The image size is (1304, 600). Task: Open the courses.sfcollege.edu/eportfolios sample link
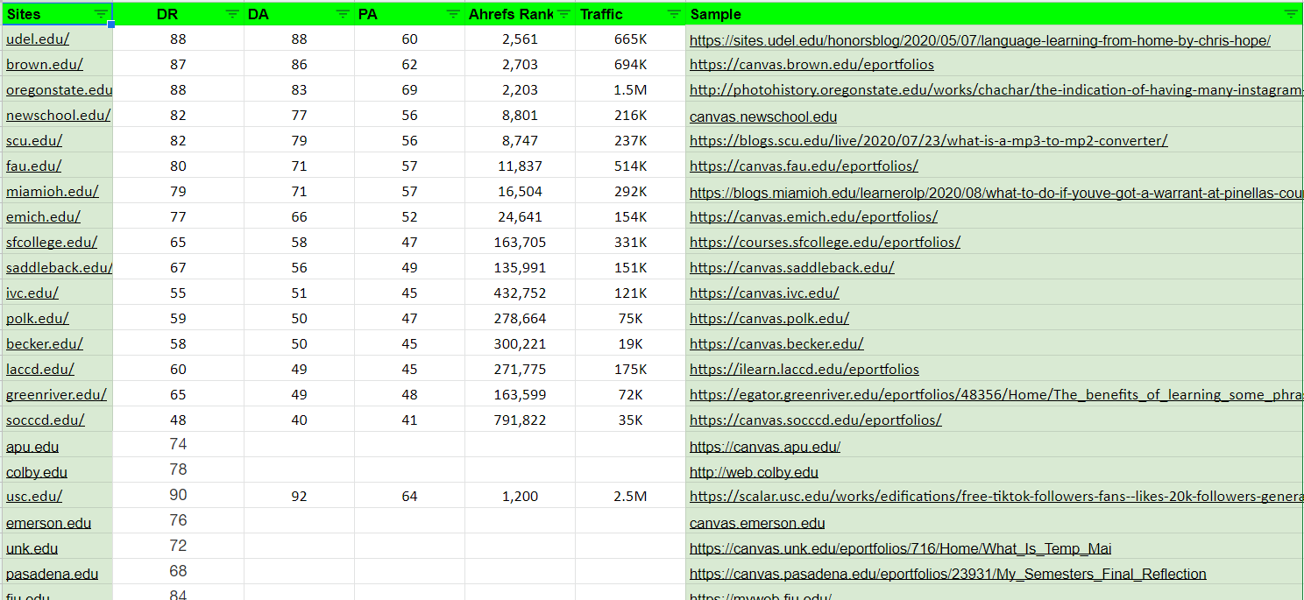(x=825, y=243)
